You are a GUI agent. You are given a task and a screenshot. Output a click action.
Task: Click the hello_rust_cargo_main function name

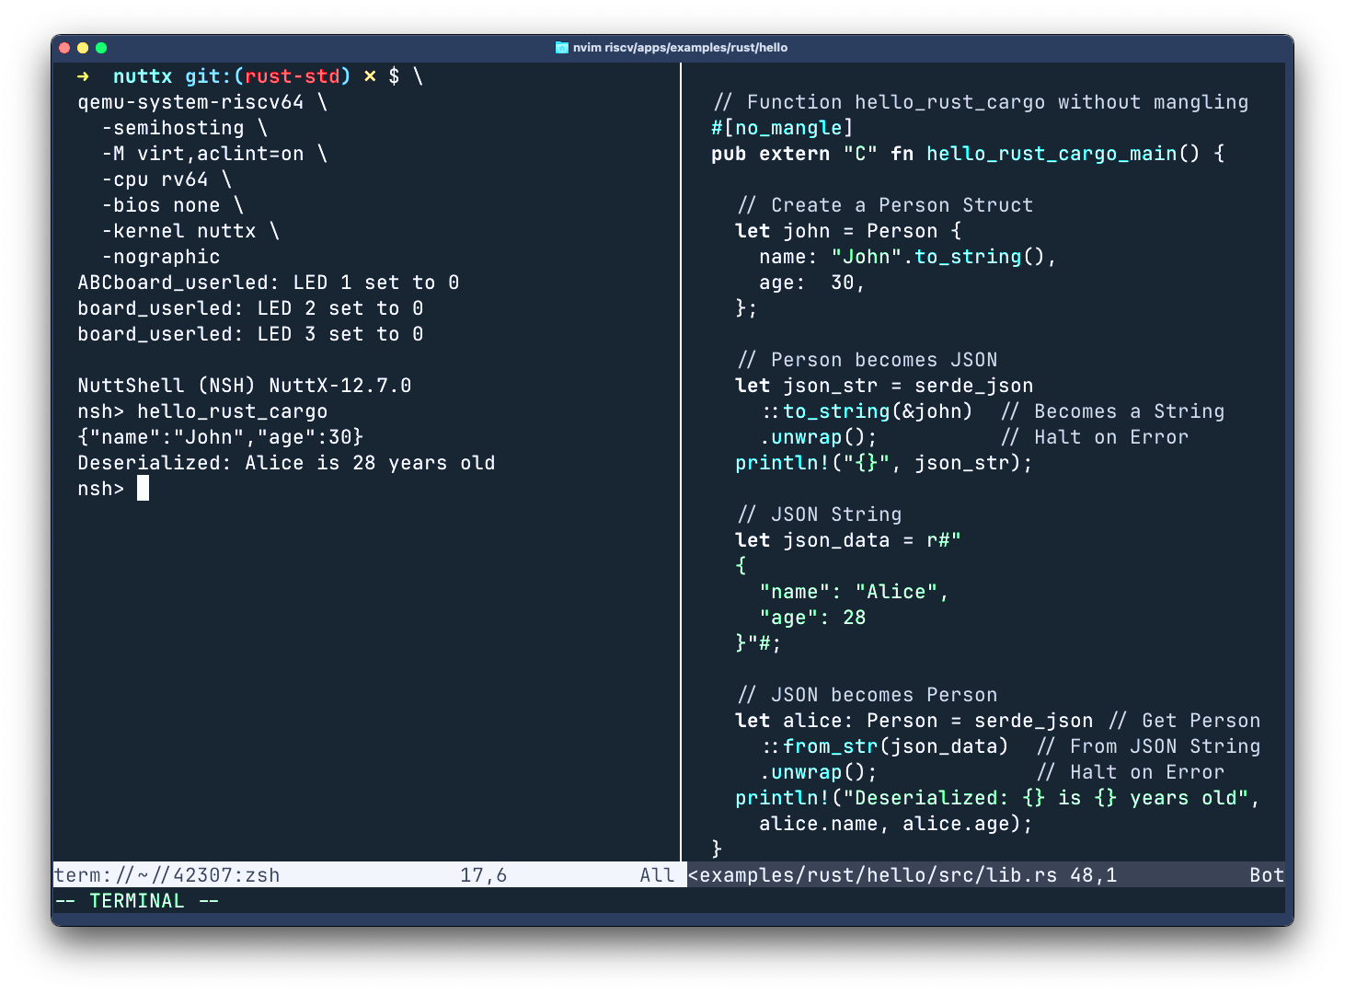click(1051, 154)
